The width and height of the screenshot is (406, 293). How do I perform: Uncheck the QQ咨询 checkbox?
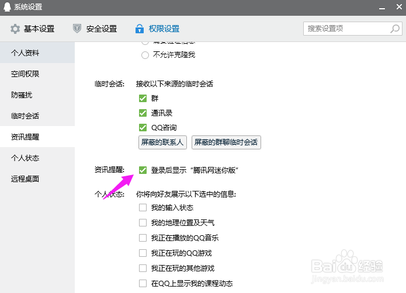(143, 127)
